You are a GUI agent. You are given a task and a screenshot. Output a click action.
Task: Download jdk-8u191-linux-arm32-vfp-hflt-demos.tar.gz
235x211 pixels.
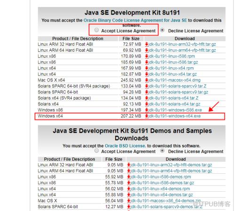(171, 165)
